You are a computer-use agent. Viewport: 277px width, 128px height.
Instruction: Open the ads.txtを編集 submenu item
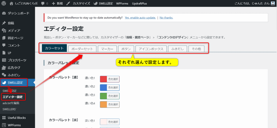coord(11,103)
